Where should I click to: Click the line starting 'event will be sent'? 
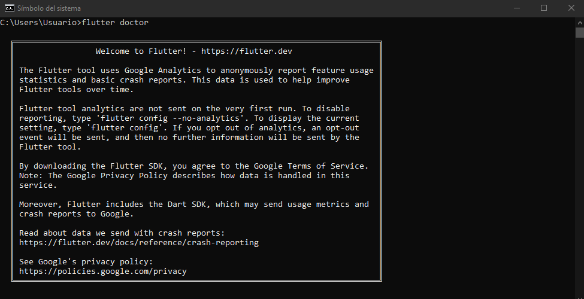pos(189,137)
